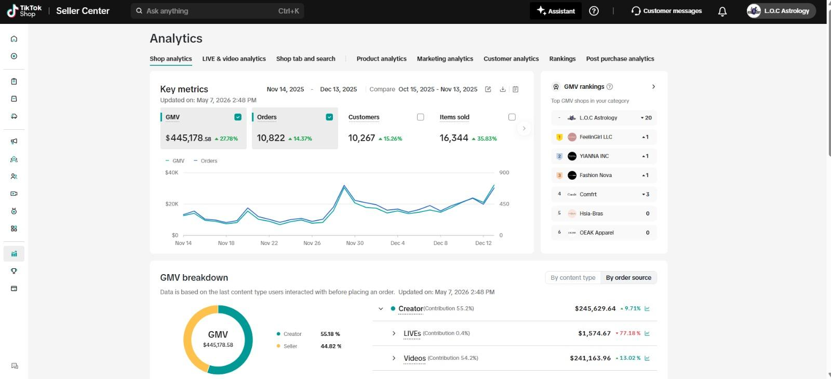Show next key metrics with the right arrow
The image size is (831, 379).
pos(524,128)
